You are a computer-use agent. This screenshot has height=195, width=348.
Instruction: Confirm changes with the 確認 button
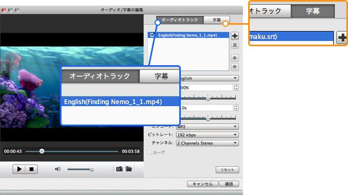click(x=229, y=184)
